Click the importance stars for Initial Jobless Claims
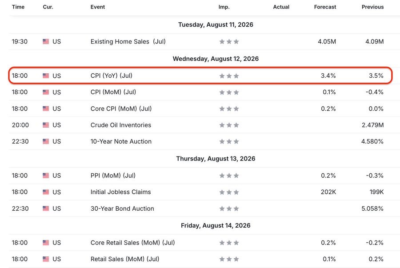Screen dimensions: 400x268 tap(229, 192)
